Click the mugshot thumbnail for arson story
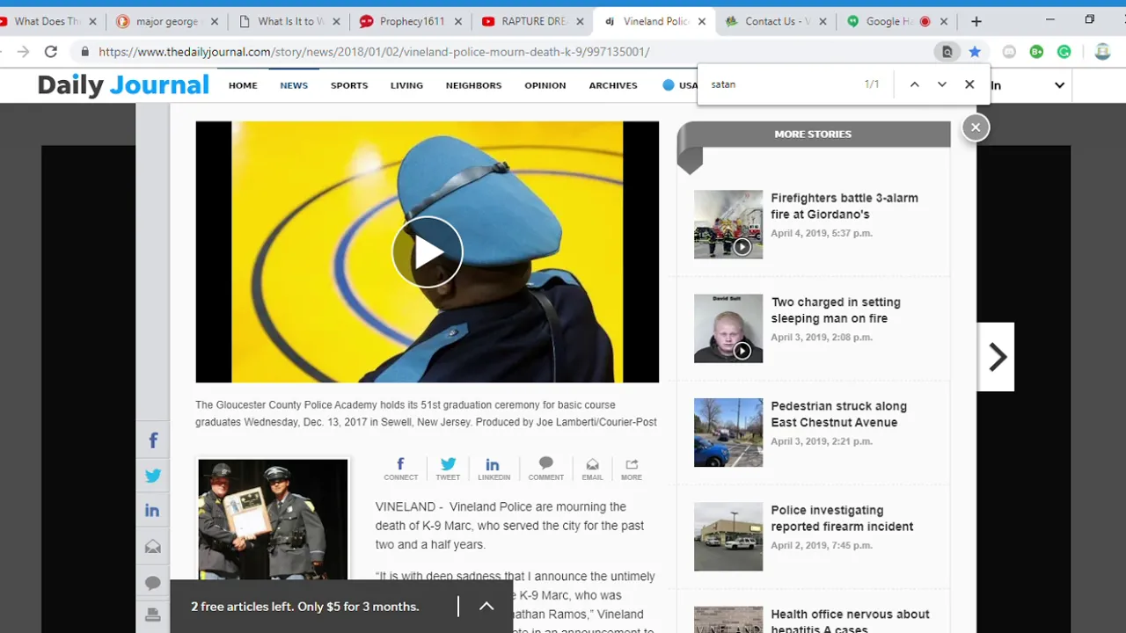Viewport: 1126px width, 633px height. [728, 329]
